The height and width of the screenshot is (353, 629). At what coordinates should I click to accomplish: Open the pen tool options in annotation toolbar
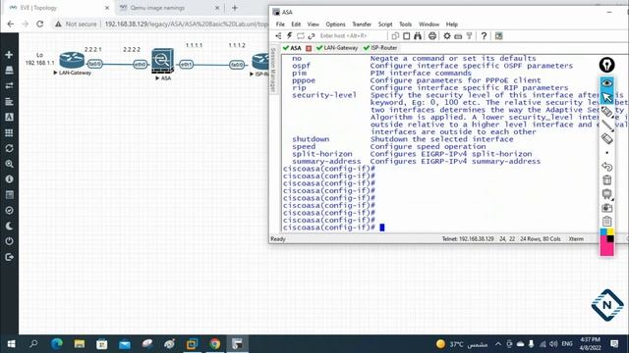607,112
